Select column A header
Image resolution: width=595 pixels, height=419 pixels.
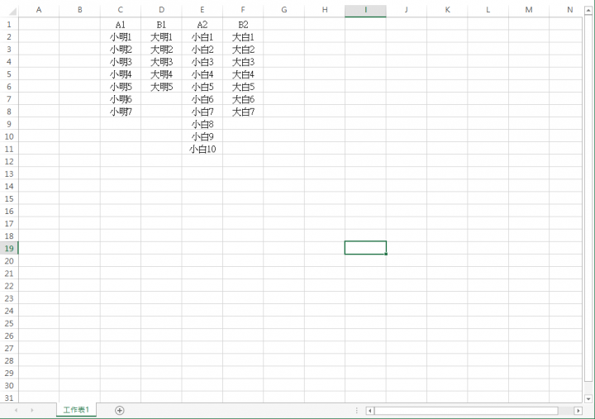click(x=39, y=10)
